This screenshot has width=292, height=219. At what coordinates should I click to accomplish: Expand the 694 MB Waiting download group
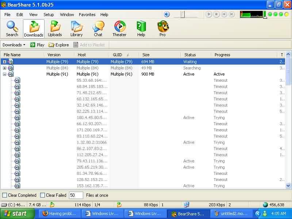4,62
